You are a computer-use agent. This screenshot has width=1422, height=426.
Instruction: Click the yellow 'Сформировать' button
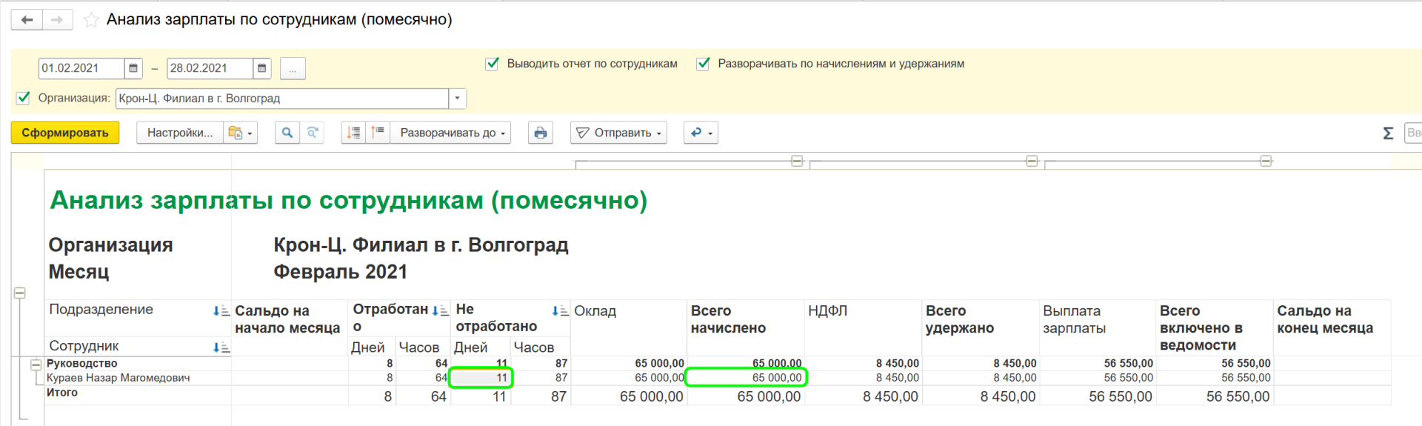click(x=65, y=133)
